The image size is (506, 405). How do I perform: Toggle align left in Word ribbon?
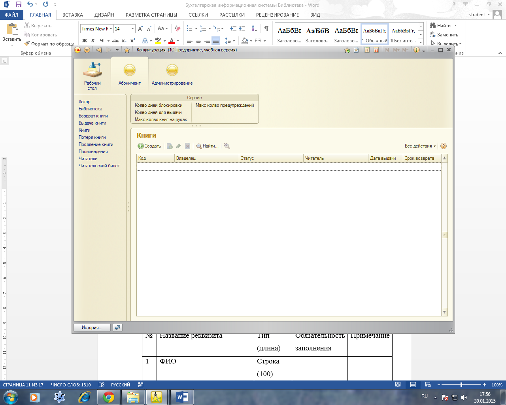[190, 41]
